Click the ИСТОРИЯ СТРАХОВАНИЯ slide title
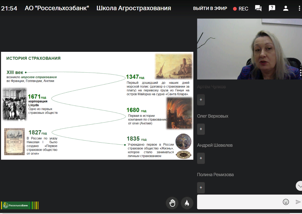 (x=33, y=59)
